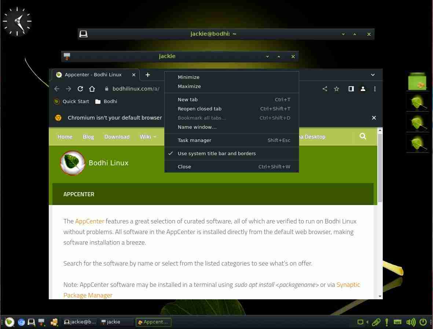Toggle 'Use system title bar and borders'

217,153
